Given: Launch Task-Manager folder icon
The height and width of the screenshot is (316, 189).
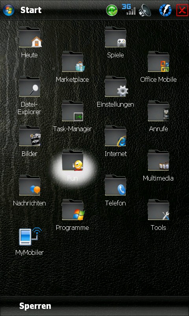Looking at the screenshot, I should (73, 111).
